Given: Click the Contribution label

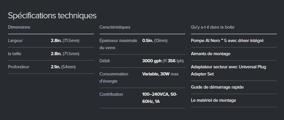Looking at the screenshot, I should 111,94.
